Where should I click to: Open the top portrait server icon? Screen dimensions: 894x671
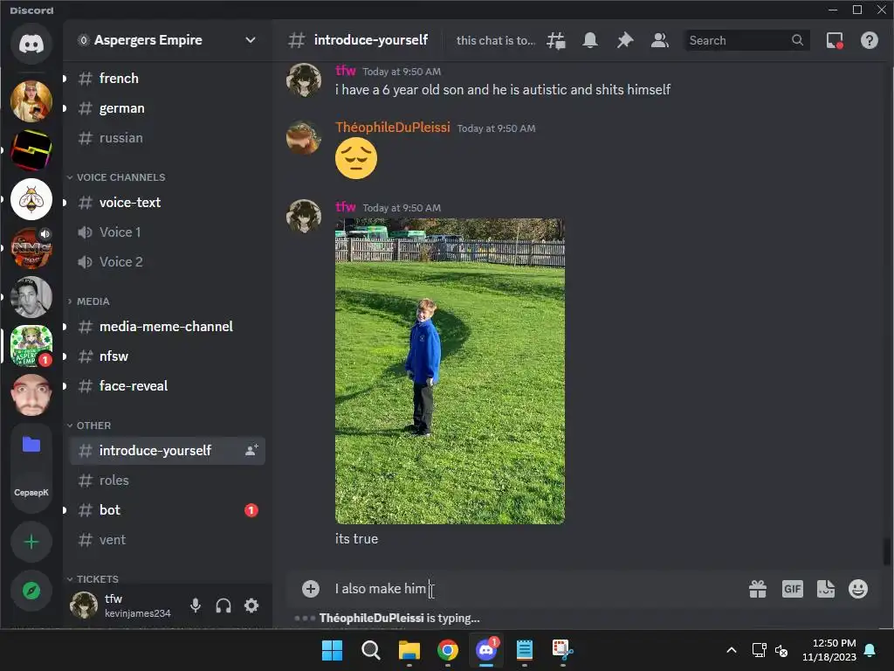pyautogui.click(x=31, y=101)
